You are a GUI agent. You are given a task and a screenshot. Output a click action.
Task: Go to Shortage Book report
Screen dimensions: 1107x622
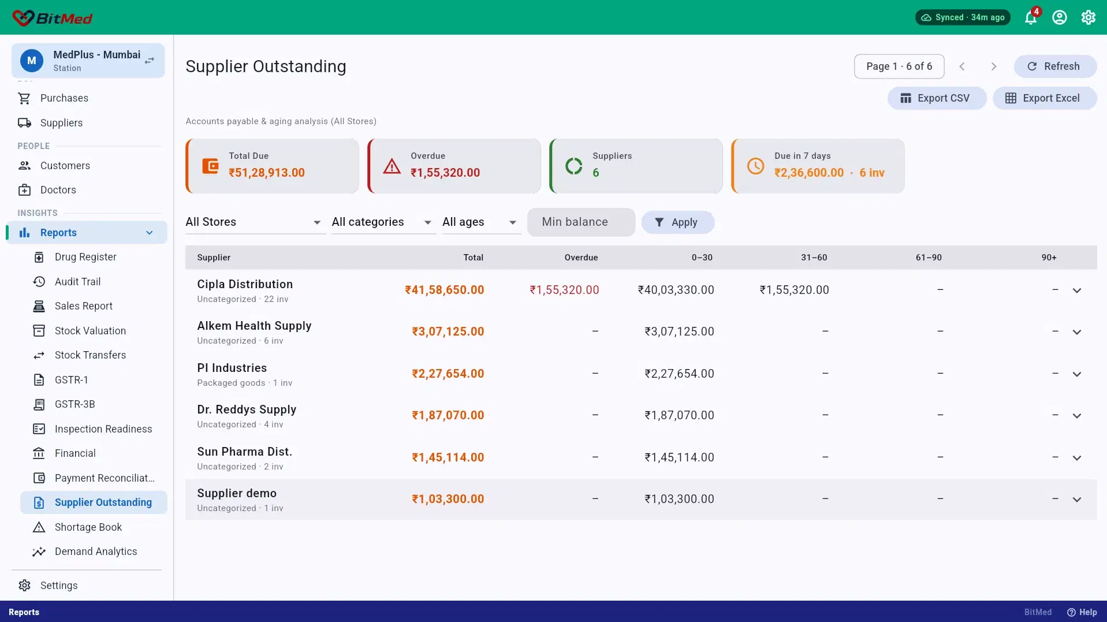[x=94, y=527]
